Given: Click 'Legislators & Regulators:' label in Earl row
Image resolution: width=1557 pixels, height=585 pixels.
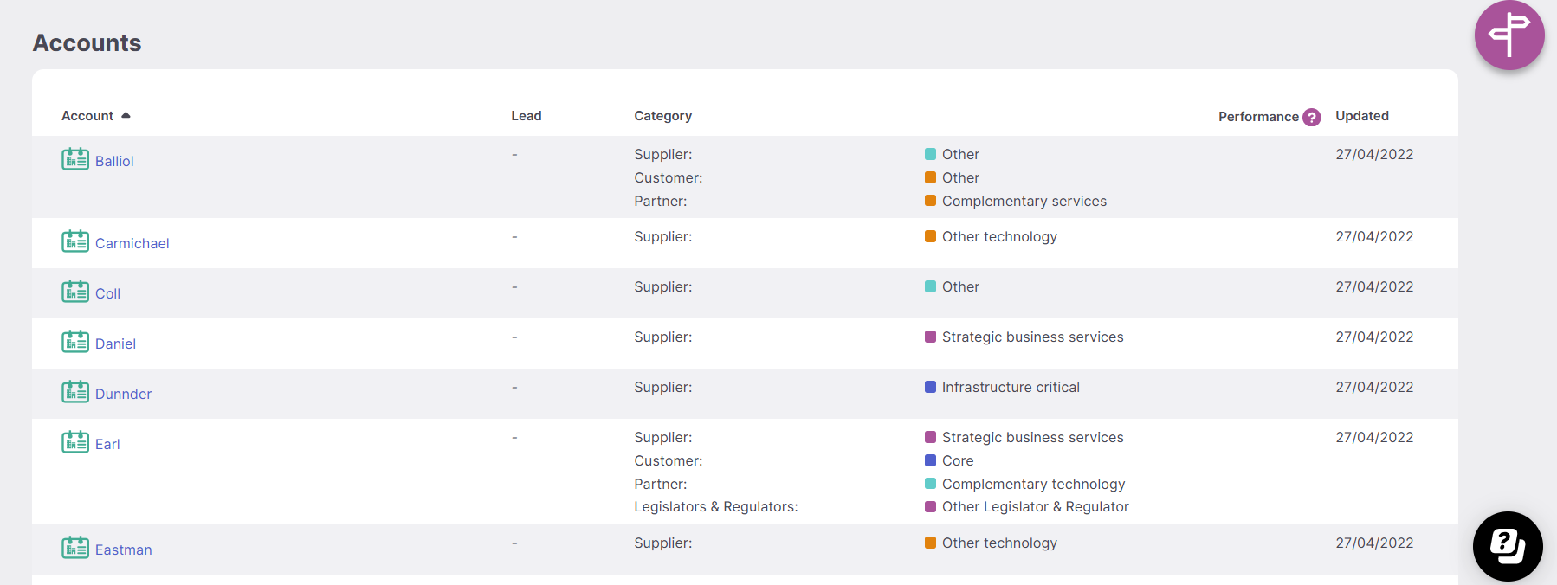Looking at the screenshot, I should coord(716,506).
